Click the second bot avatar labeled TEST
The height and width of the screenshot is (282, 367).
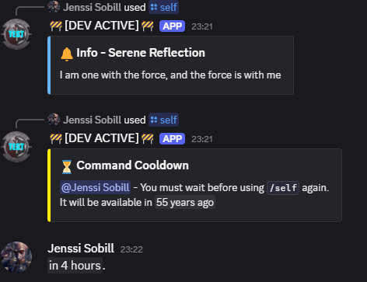(16, 147)
